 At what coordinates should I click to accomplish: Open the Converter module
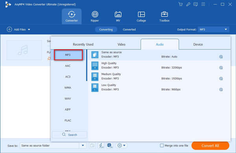pos(72,16)
